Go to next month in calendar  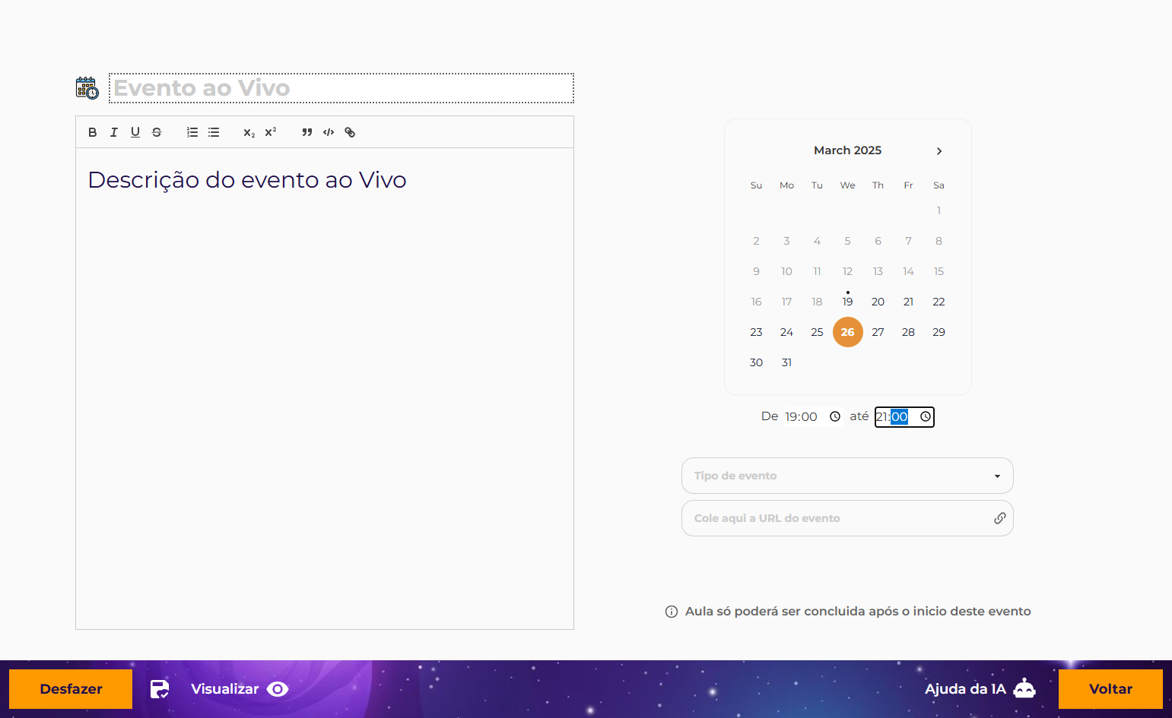(939, 151)
